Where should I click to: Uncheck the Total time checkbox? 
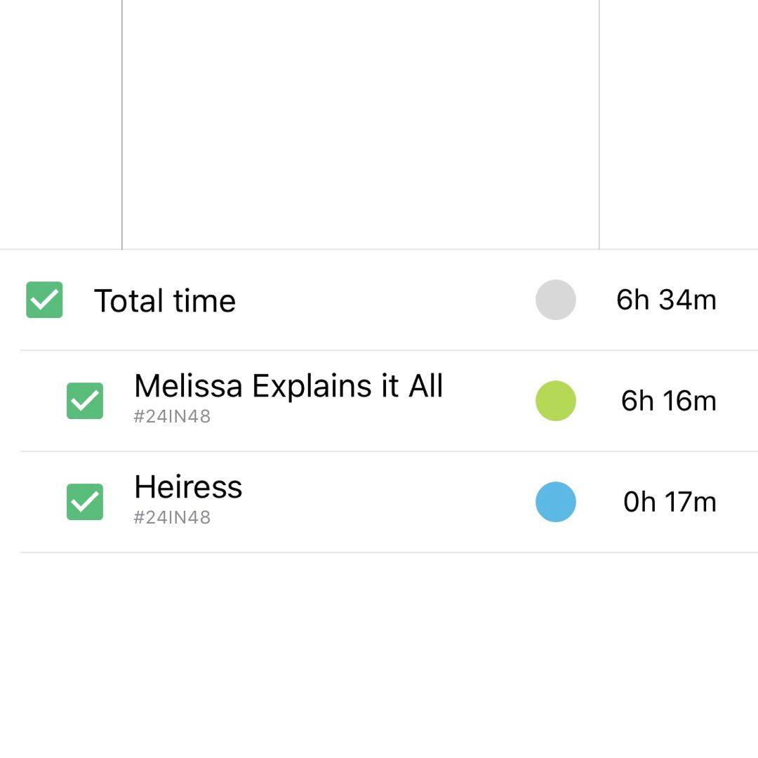pos(44,300)
